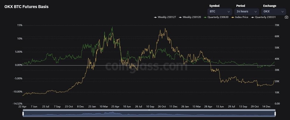This screenshot has height=120, width=290.
Task: Click the 23 Jul date label
Action: coord(46,107)
